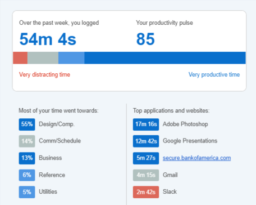The width and height of the screenshot is (256, 205).
Task: Select the Google Presentations entry
Action: 190,141
